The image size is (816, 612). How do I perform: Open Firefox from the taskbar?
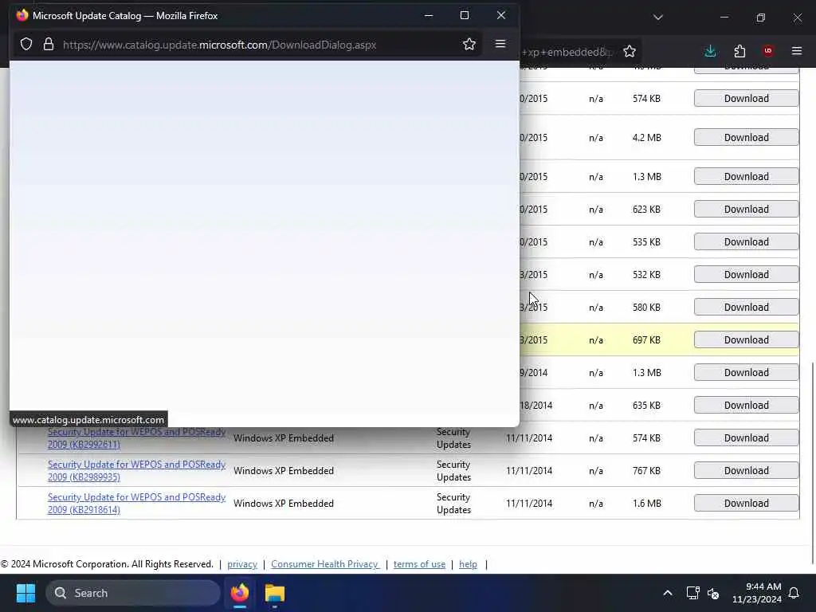(x=240, y=593)
